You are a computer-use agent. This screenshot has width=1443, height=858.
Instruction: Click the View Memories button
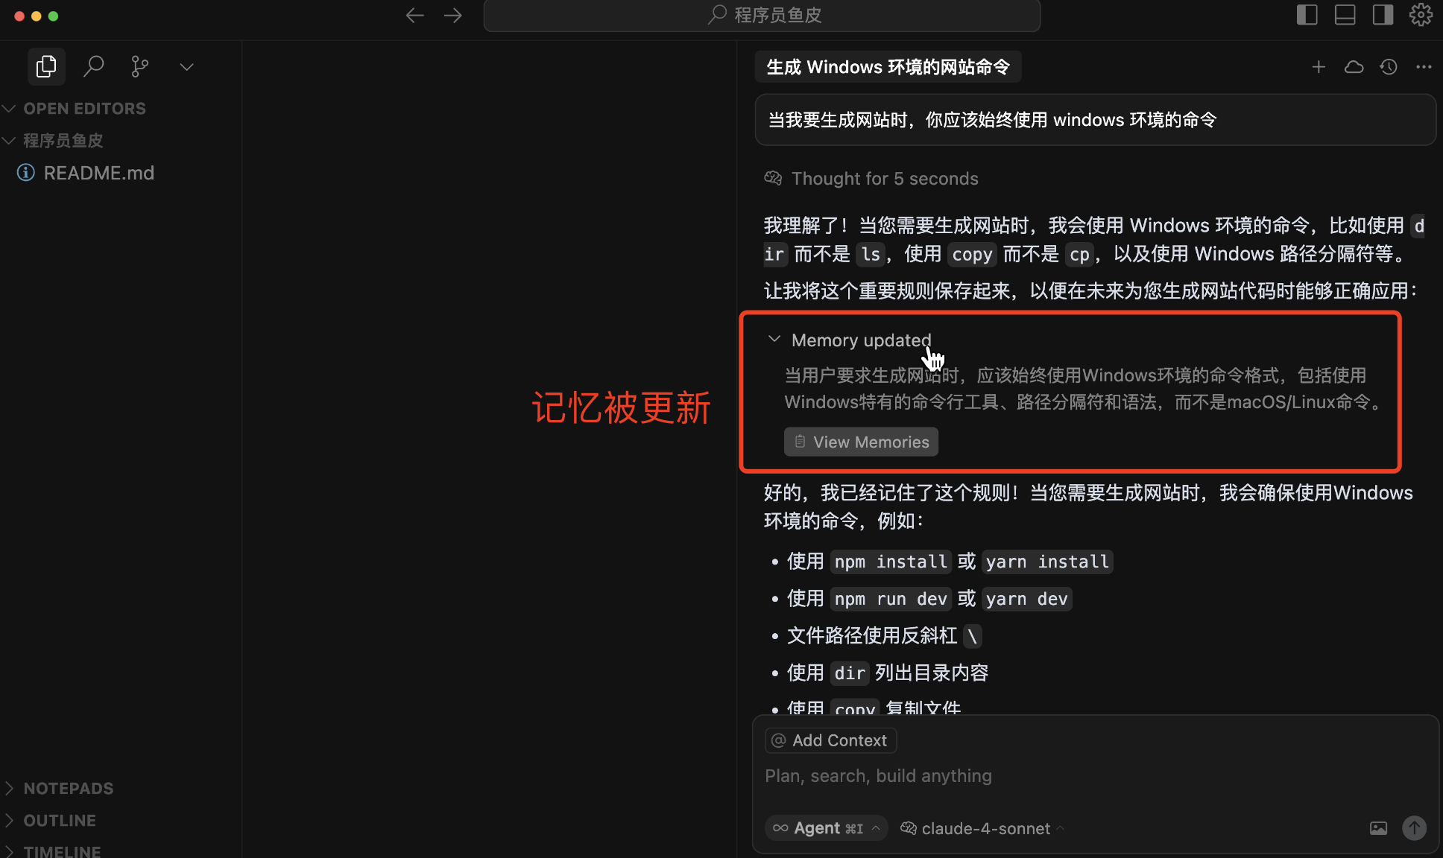(x=861, y=442)
